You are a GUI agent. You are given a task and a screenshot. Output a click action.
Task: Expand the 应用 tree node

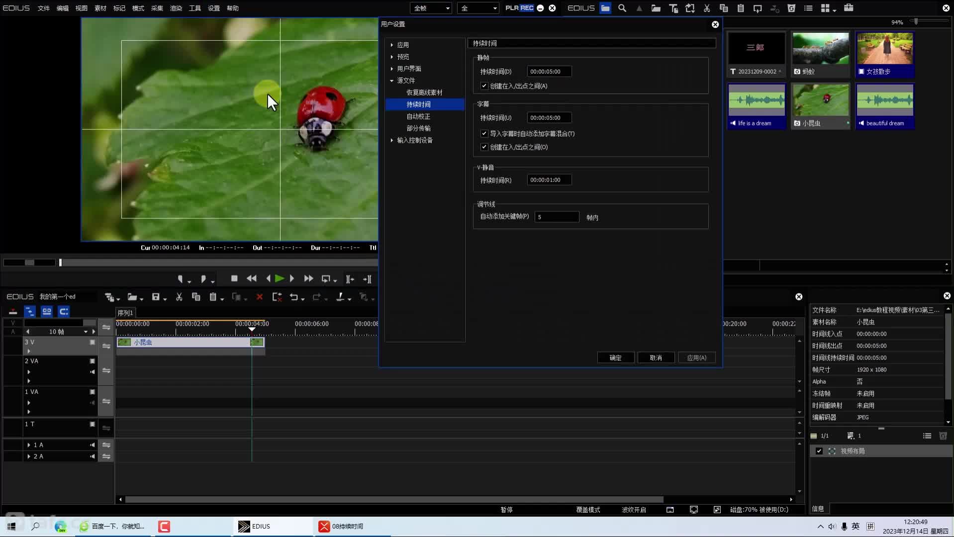392,45
